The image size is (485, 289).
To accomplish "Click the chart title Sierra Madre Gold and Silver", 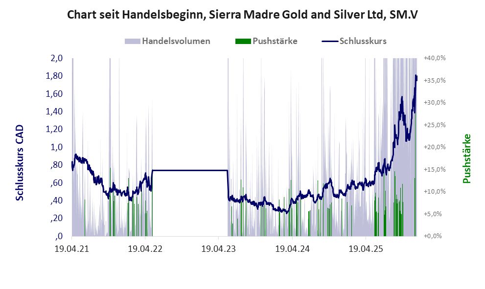I will click(x=242, y=15).
